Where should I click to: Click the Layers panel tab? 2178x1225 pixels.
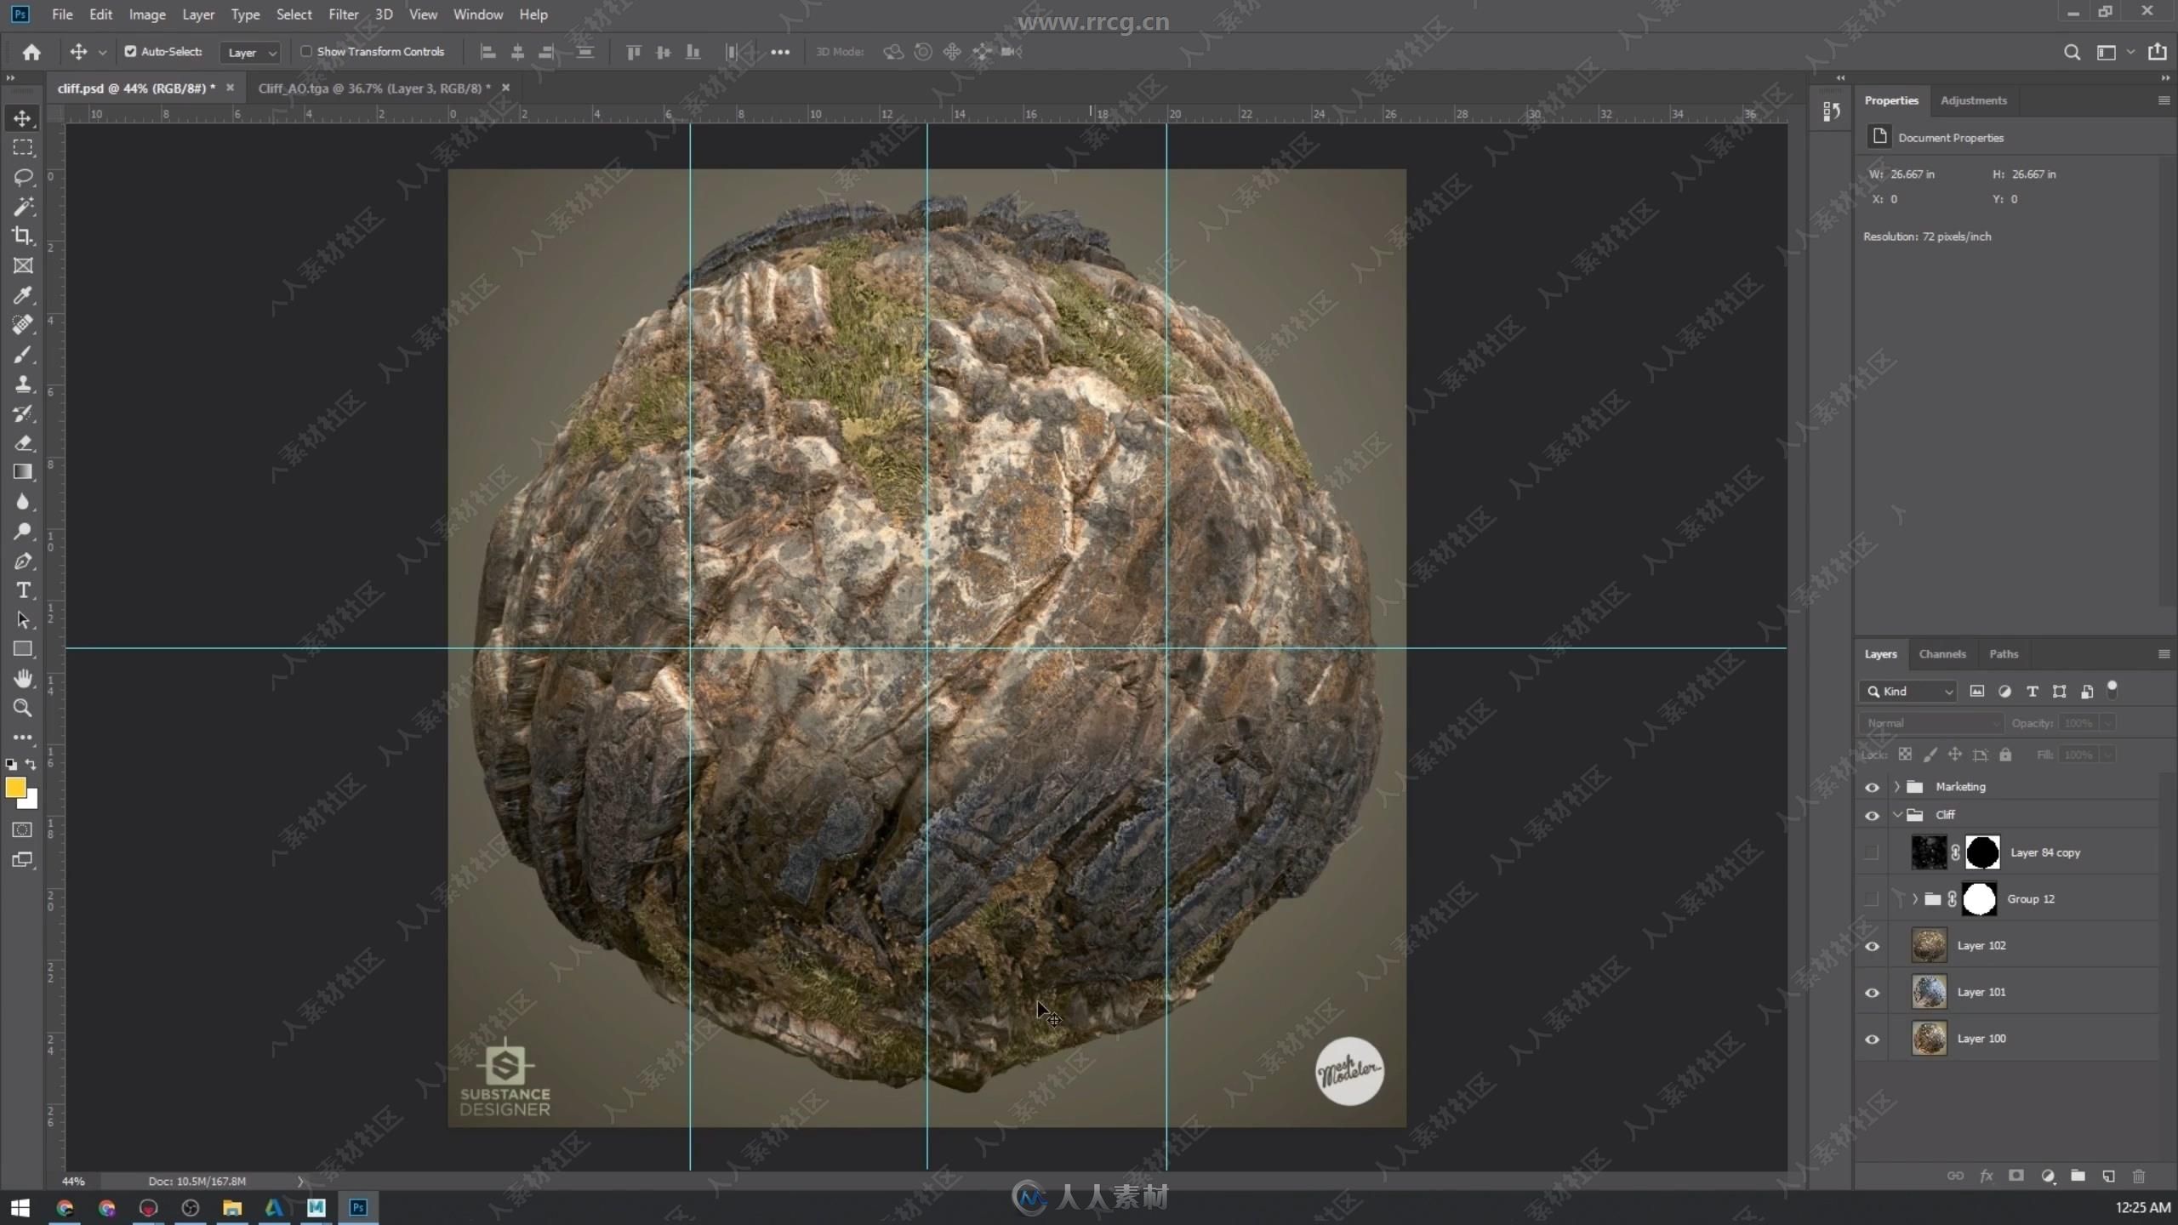coord(1882,653)
